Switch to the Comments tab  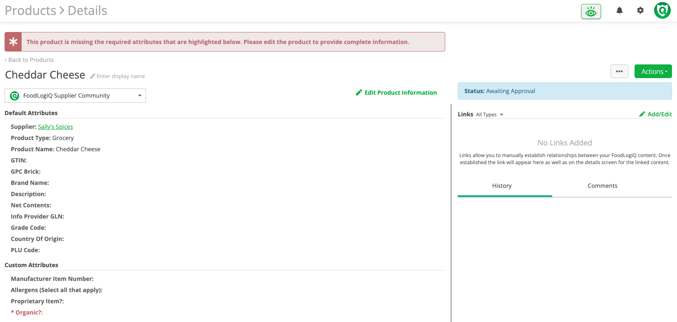point(603,186)
